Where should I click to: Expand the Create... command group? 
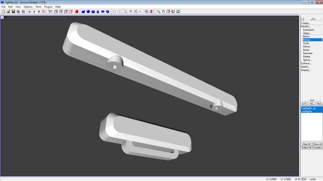[306, 23]
